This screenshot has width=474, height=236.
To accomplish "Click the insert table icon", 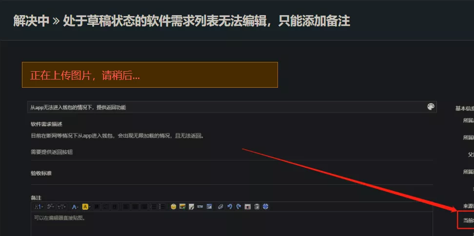I will 209,207.
